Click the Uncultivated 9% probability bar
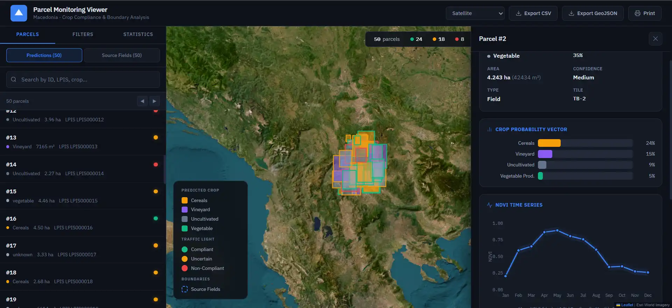 [x=542, y=165]
